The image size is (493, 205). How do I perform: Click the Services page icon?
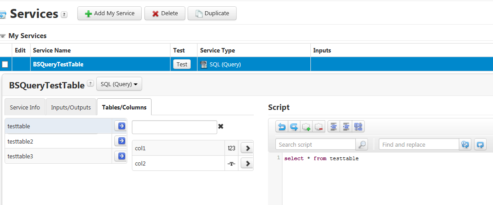tap(3, 14)
